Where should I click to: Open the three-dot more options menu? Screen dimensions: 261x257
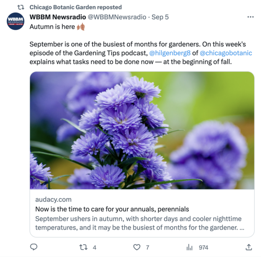click(x=250, y=17)
